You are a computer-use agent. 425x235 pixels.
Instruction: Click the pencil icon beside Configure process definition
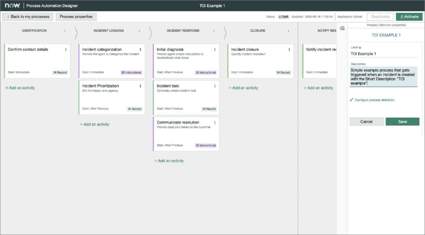pos(352,100)
